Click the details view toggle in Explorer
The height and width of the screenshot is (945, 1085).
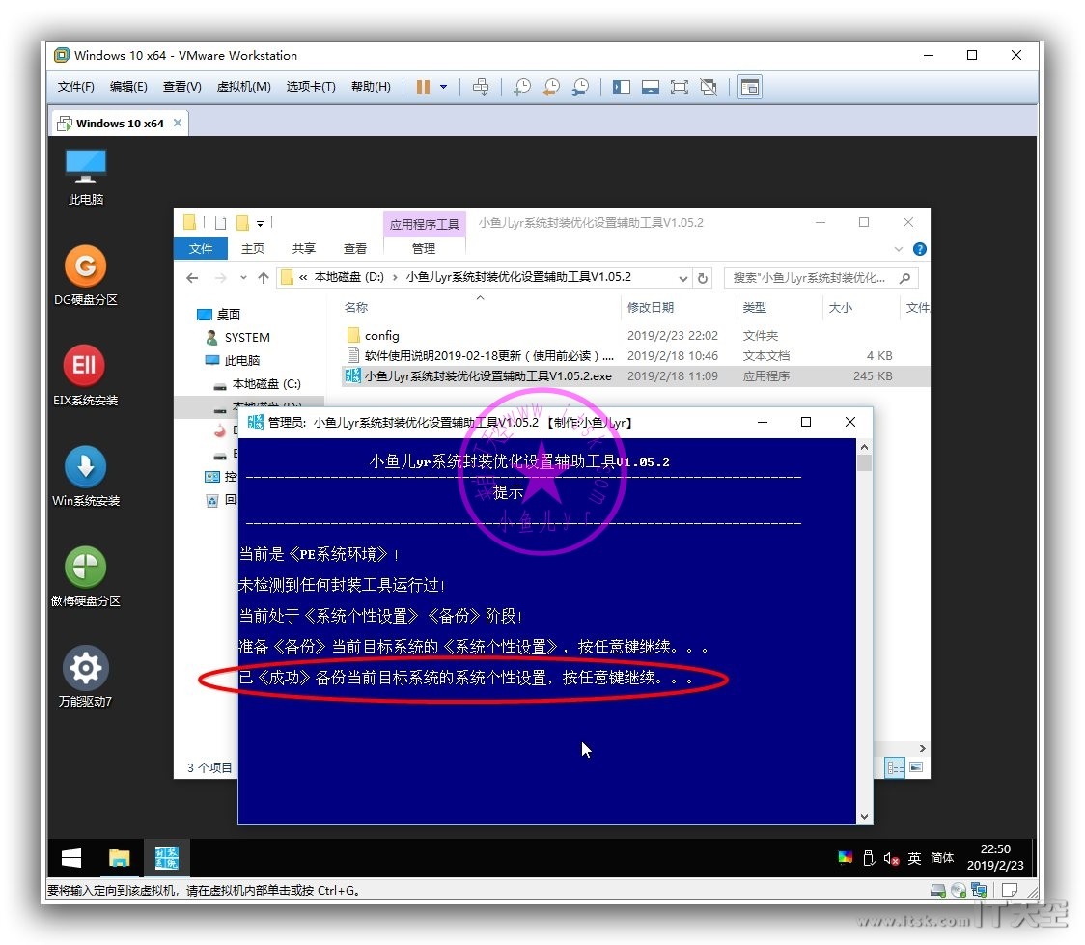(895, 767)
